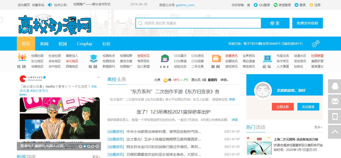This screenshot has width=341, height=158.
Task: Expand weather details via 详细»
Action: click(224, 80)
